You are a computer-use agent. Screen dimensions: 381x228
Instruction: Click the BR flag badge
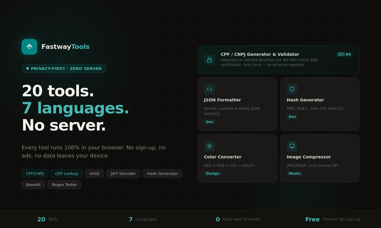(x=344, y=54)
